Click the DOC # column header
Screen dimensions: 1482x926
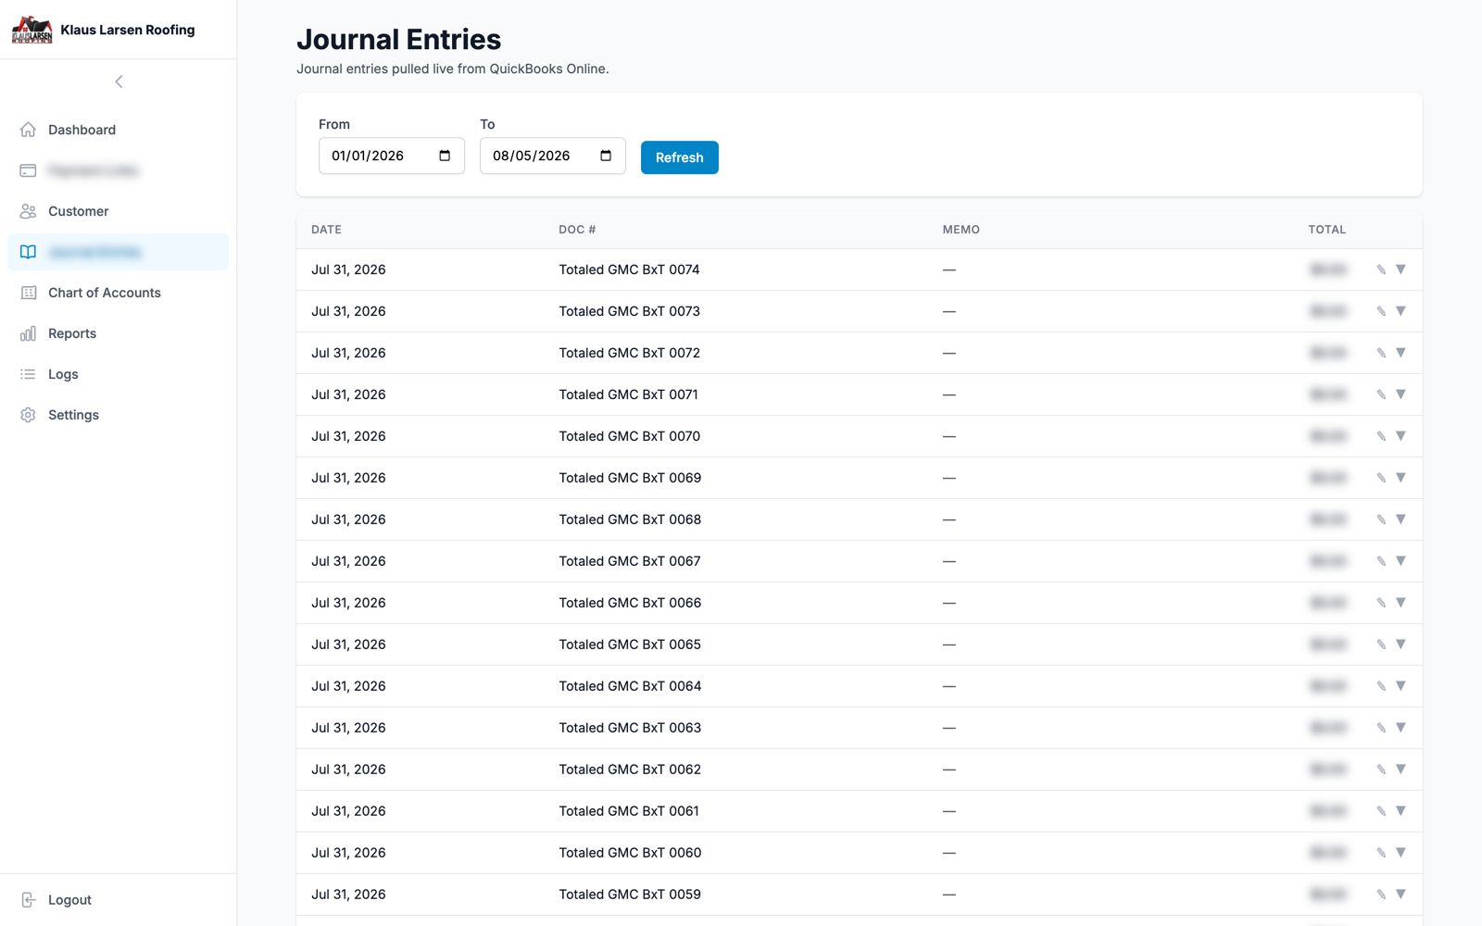[577, 230]
